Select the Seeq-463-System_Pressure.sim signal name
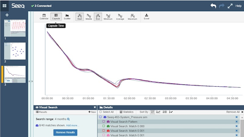The width and height of the screenshot is (244, 137). coord(127,117)
